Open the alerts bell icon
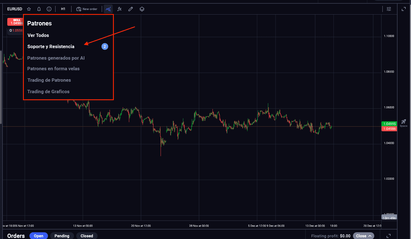 point(39,9)
